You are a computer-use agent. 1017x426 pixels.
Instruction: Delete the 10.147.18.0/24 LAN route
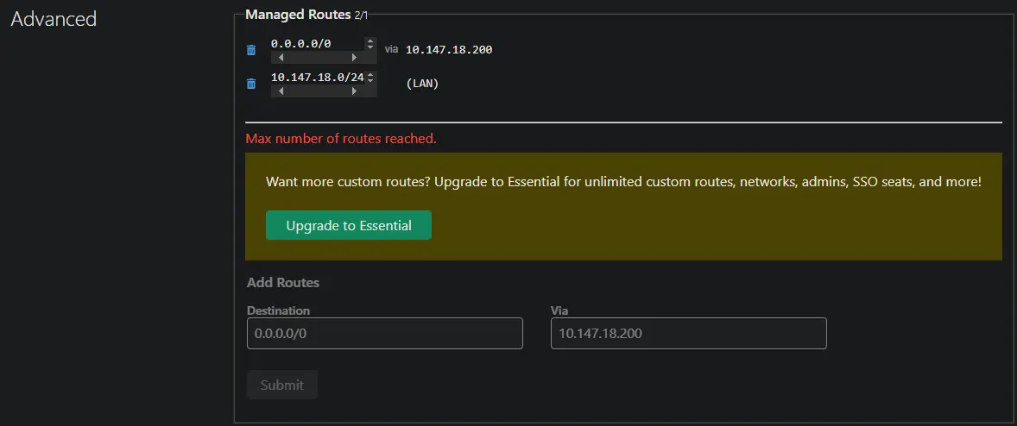point(251,84)
